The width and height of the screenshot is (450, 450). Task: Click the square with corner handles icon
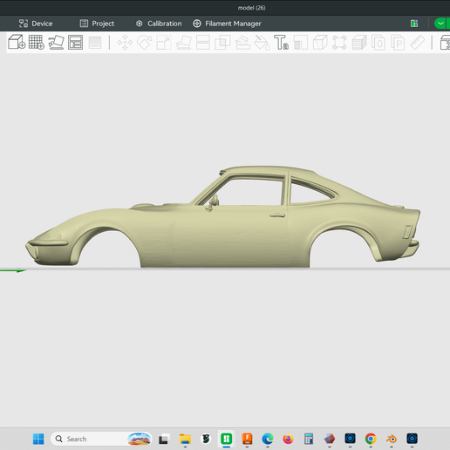click(339, 43)
